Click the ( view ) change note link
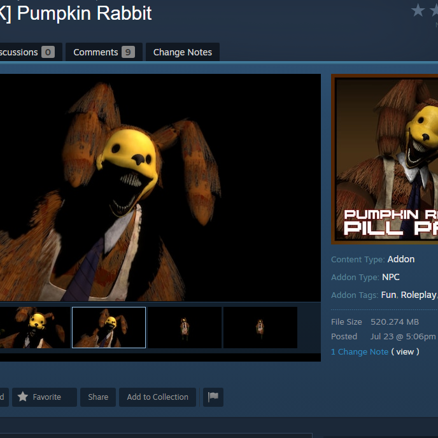The height and width of the screenshot is (438, 438). pos(405,351)
